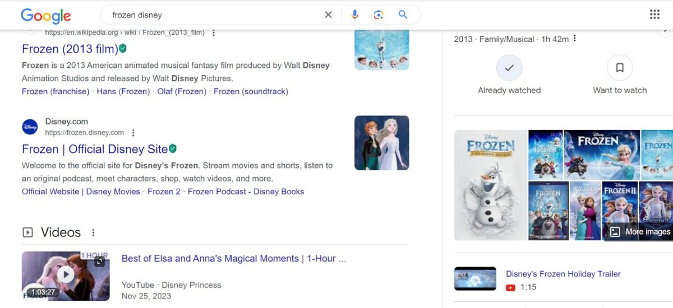Screen dimensions: 673x308
Task: Click the Google logo
Action: pos(46,16)
